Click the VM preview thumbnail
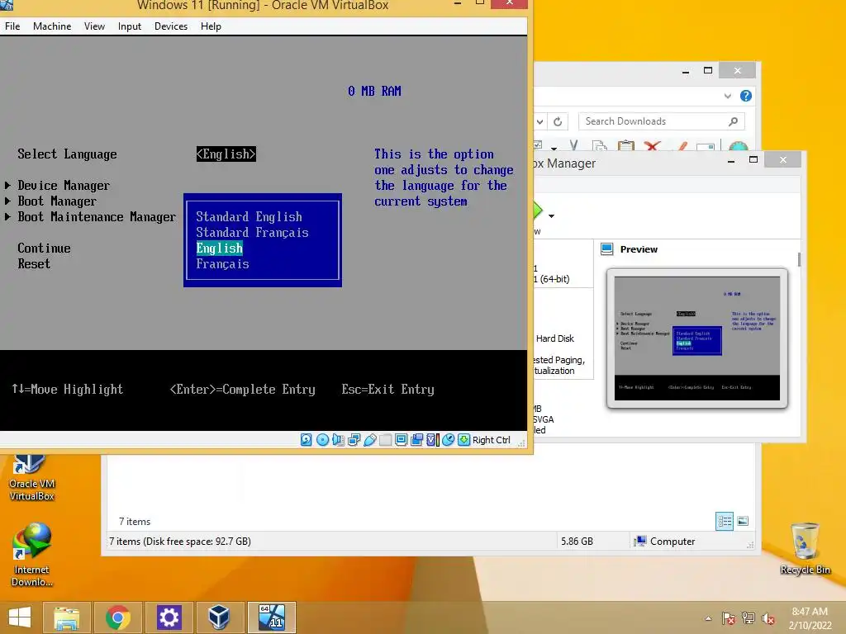The image size is (846, 634). 697,338
